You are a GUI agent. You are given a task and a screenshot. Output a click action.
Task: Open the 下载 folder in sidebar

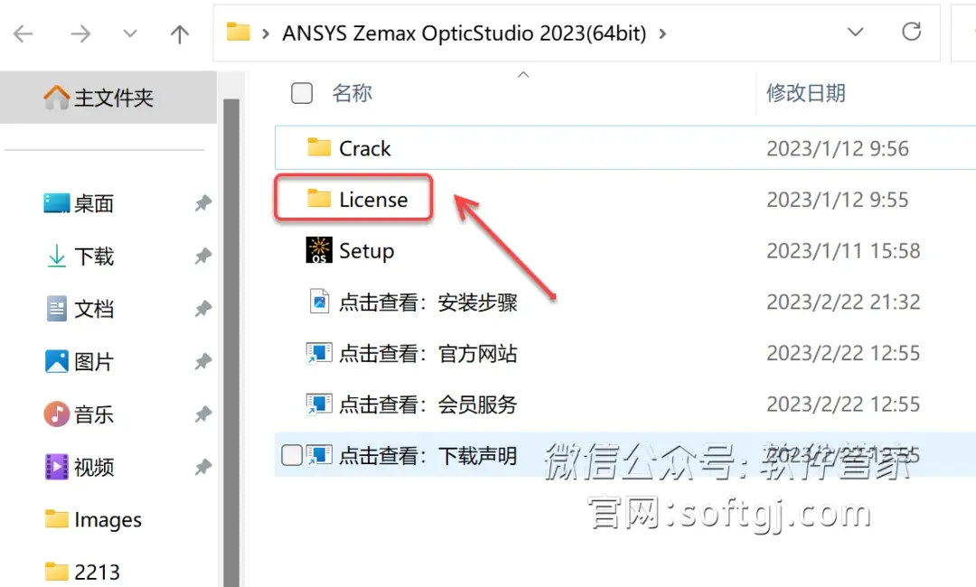[93, 256]
